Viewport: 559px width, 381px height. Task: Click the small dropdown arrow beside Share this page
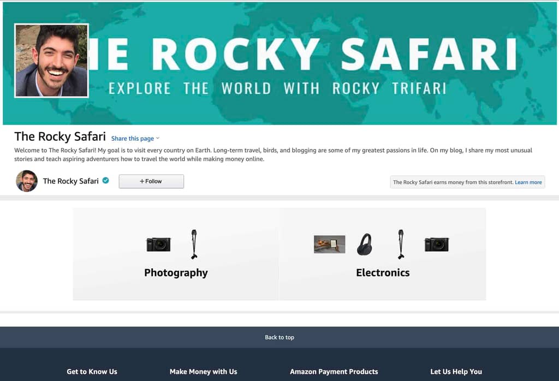(x=158, y=138)
